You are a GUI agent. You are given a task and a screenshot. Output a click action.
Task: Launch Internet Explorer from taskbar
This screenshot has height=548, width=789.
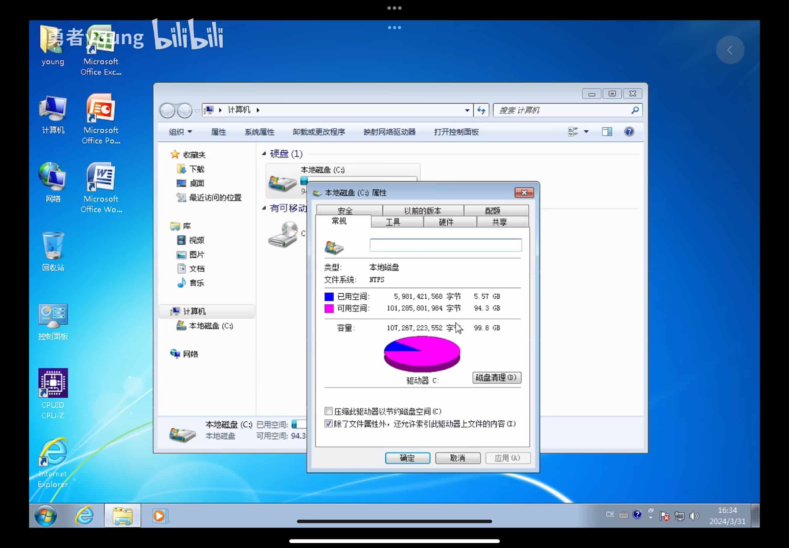pos(85,515)
